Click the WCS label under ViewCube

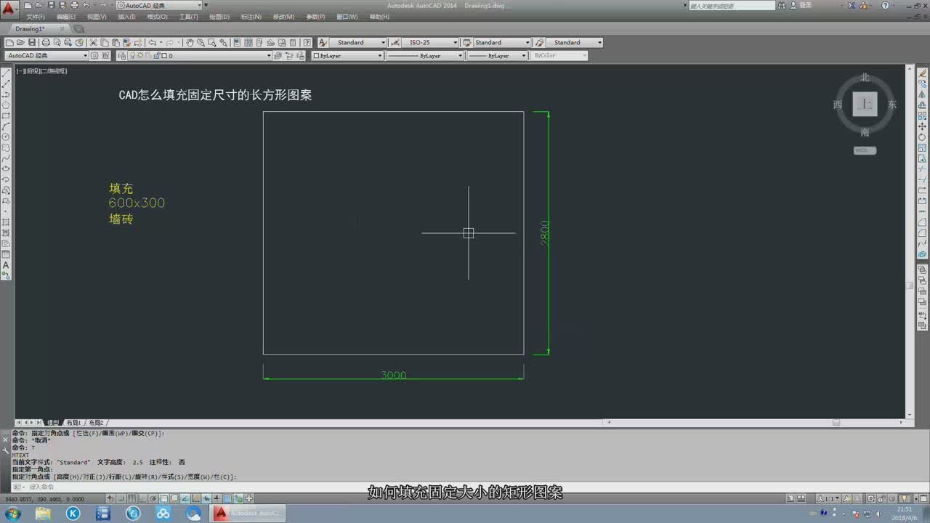click(865, 150)
